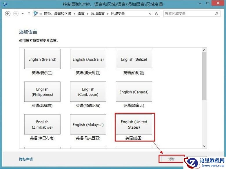Expand the arrow after 添加语言 breadcrumb
The height and width of the screenshot is (169, 226).
pos(108,14)
